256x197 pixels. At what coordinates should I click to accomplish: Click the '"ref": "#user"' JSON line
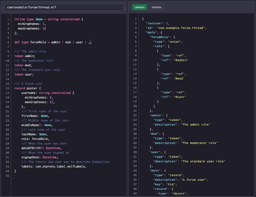[x=173, y=97]
